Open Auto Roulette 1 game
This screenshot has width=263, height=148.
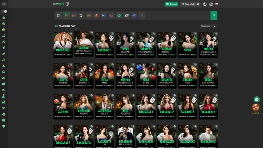125,107
